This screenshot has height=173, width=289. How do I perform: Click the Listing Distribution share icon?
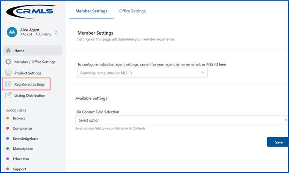(8, 95)
